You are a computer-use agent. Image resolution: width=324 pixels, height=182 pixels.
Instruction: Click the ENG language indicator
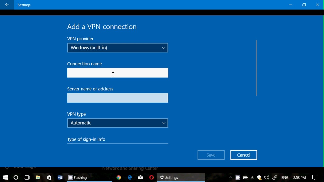[285, 178]
